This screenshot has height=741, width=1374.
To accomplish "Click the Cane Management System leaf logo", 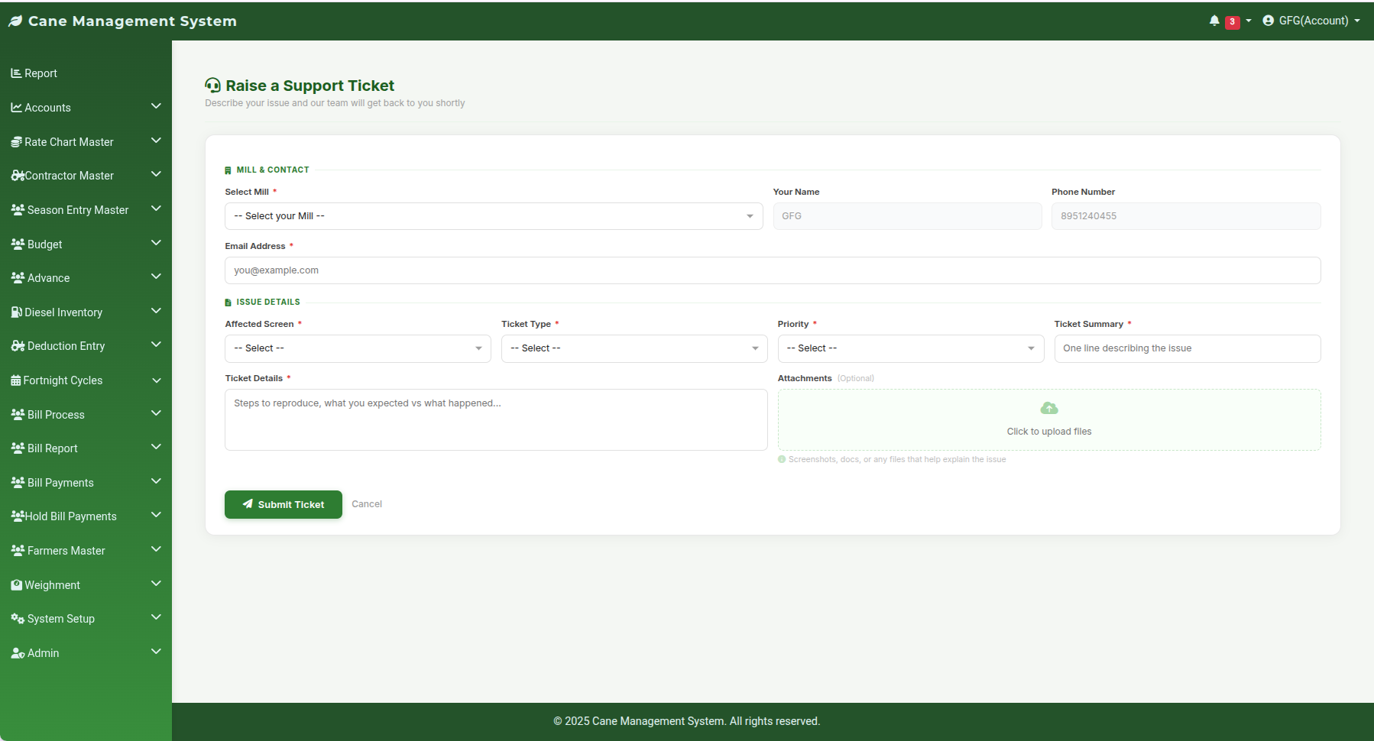I will (15, 21).
